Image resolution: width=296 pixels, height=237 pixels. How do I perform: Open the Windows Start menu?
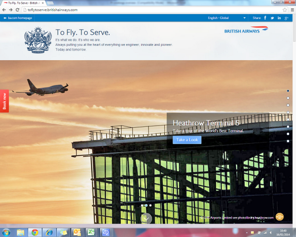(6, 232)
